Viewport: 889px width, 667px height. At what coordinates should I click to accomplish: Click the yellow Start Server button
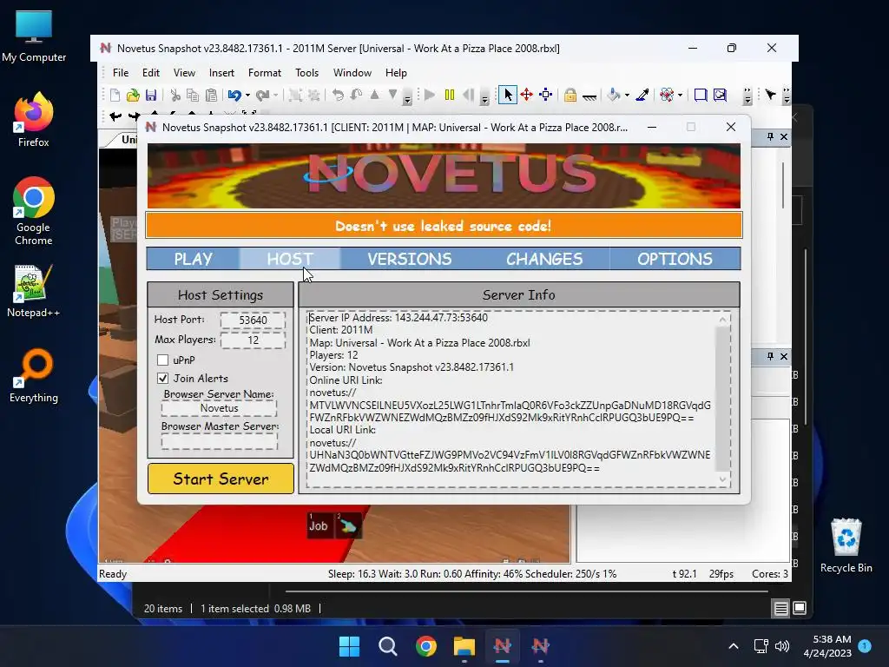pos(221,479)
